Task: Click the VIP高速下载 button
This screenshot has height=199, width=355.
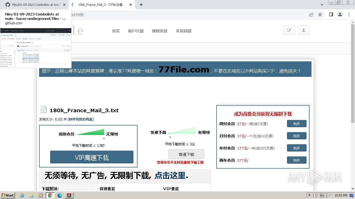Action: pyautogui.click(x=92, y=157)
